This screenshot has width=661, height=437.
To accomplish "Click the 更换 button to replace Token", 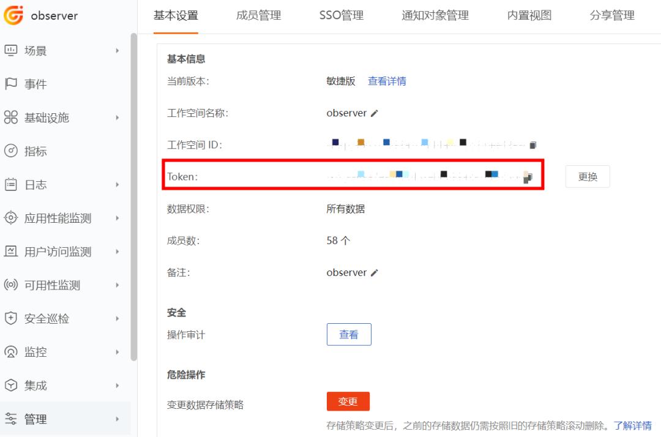I will tap(587, 176).
